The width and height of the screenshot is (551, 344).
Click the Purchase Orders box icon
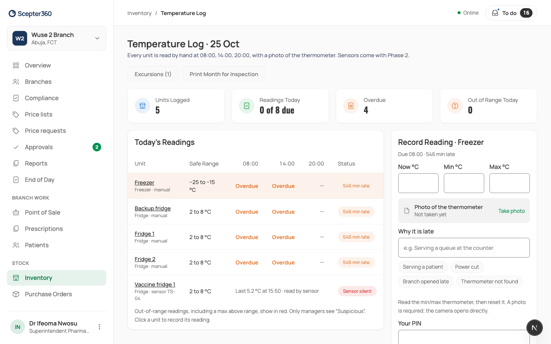pos(16,294)
